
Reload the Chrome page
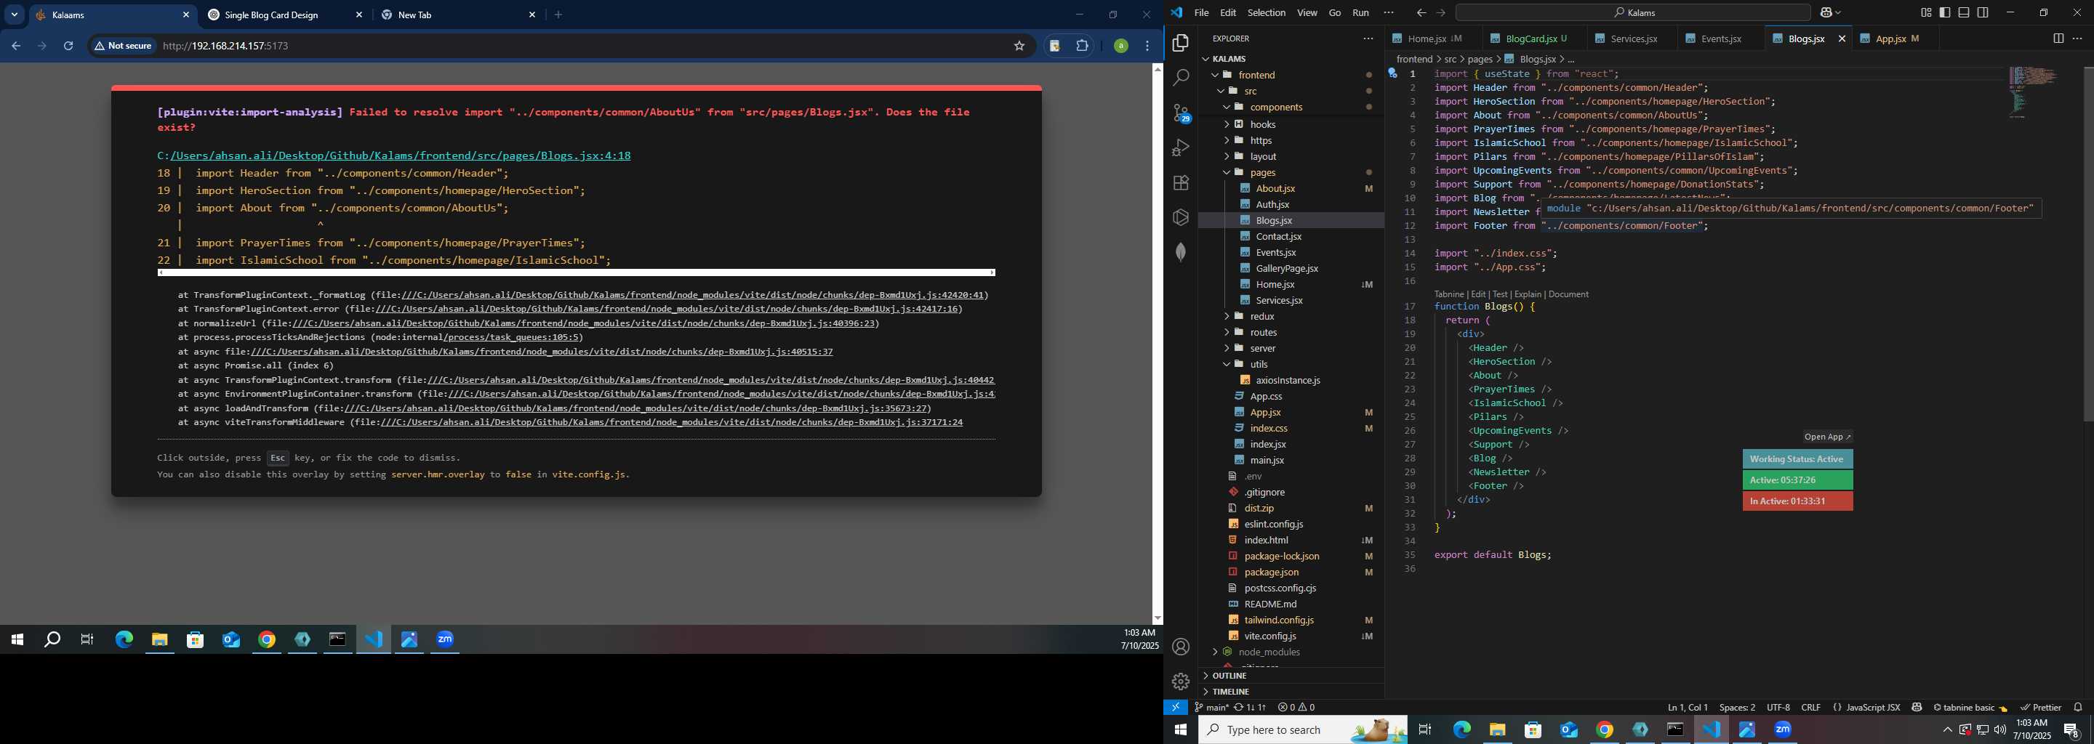coord(68,46)
